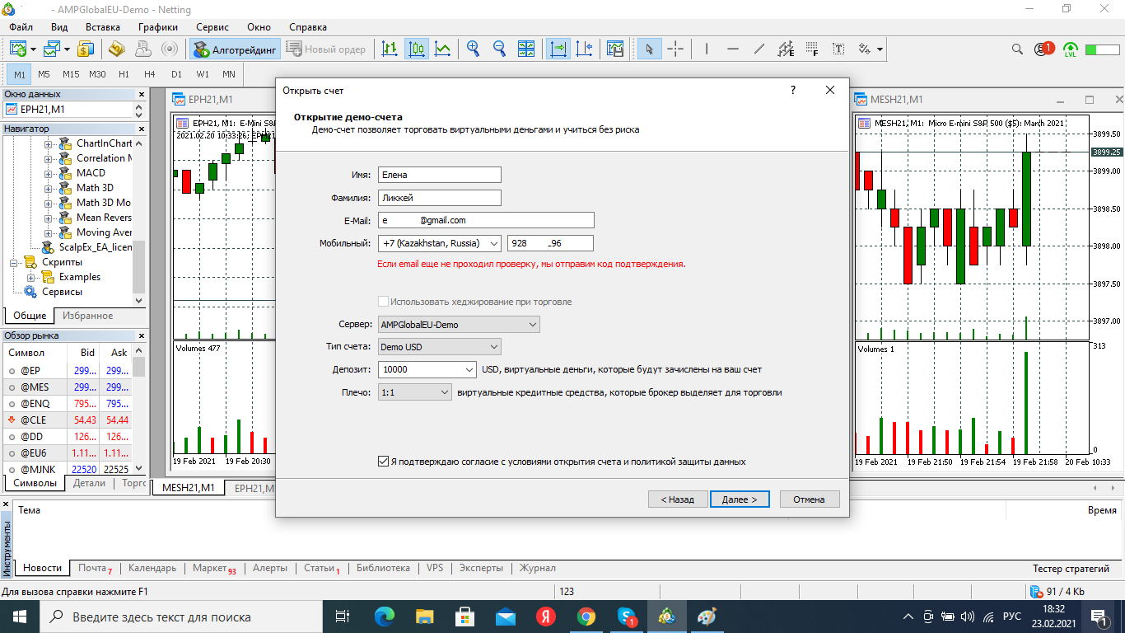This screenshot has width=1125, height=633.
Task: Expand the MACD tree node
Action: [49, 173]
